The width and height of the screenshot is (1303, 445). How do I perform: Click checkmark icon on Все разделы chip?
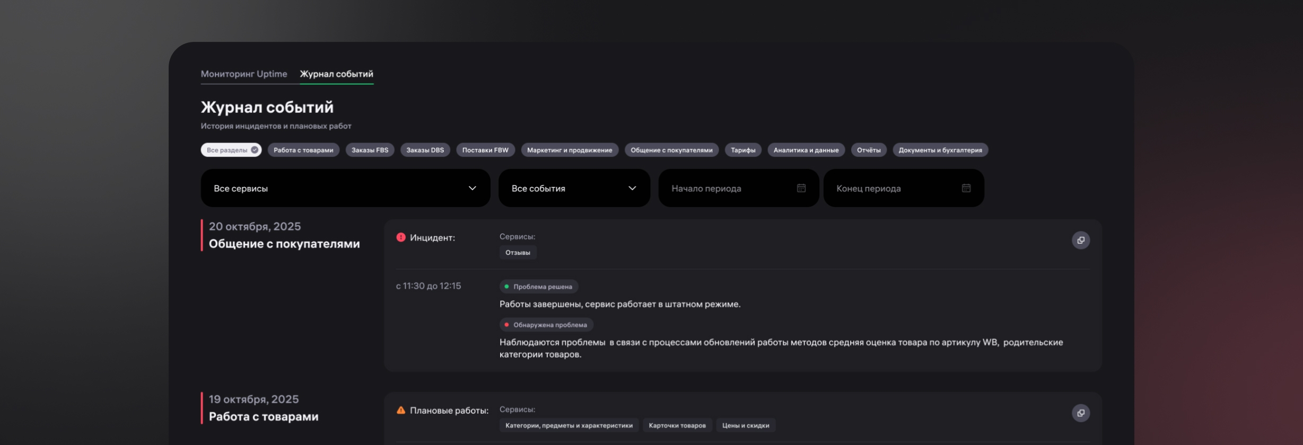(x=255, y=150)
